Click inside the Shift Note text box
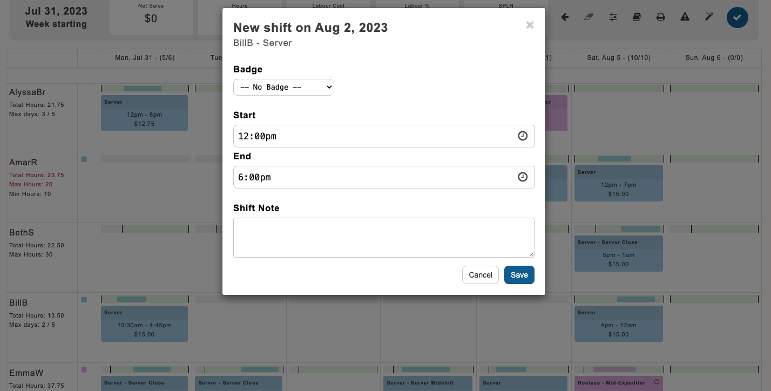This screenshot has height=391, width=771. coord(384,238)
